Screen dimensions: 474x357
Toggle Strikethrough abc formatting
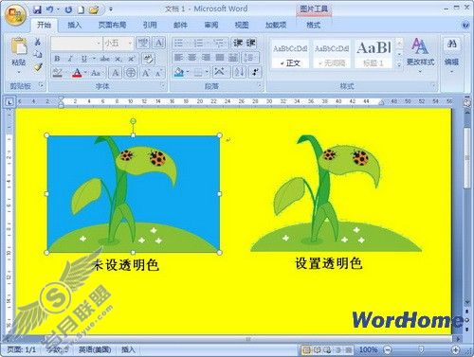(104, 59)
